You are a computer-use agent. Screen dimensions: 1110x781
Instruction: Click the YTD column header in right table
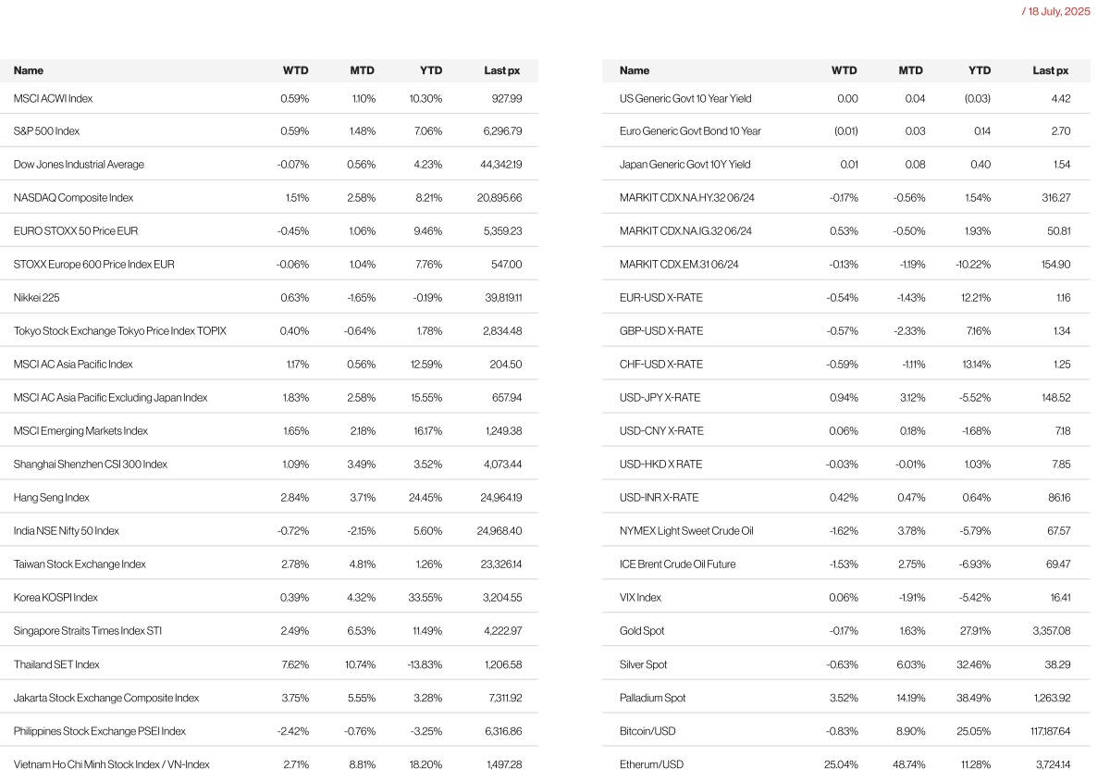(x=979, y=70)
